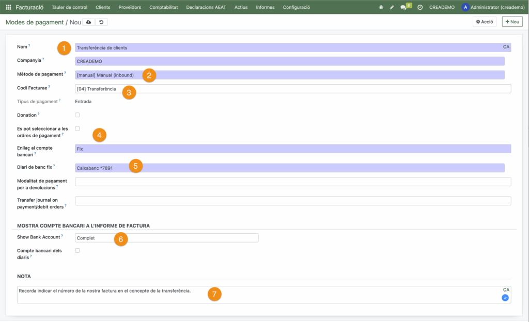Open the activities clock icon

(419, 7)
